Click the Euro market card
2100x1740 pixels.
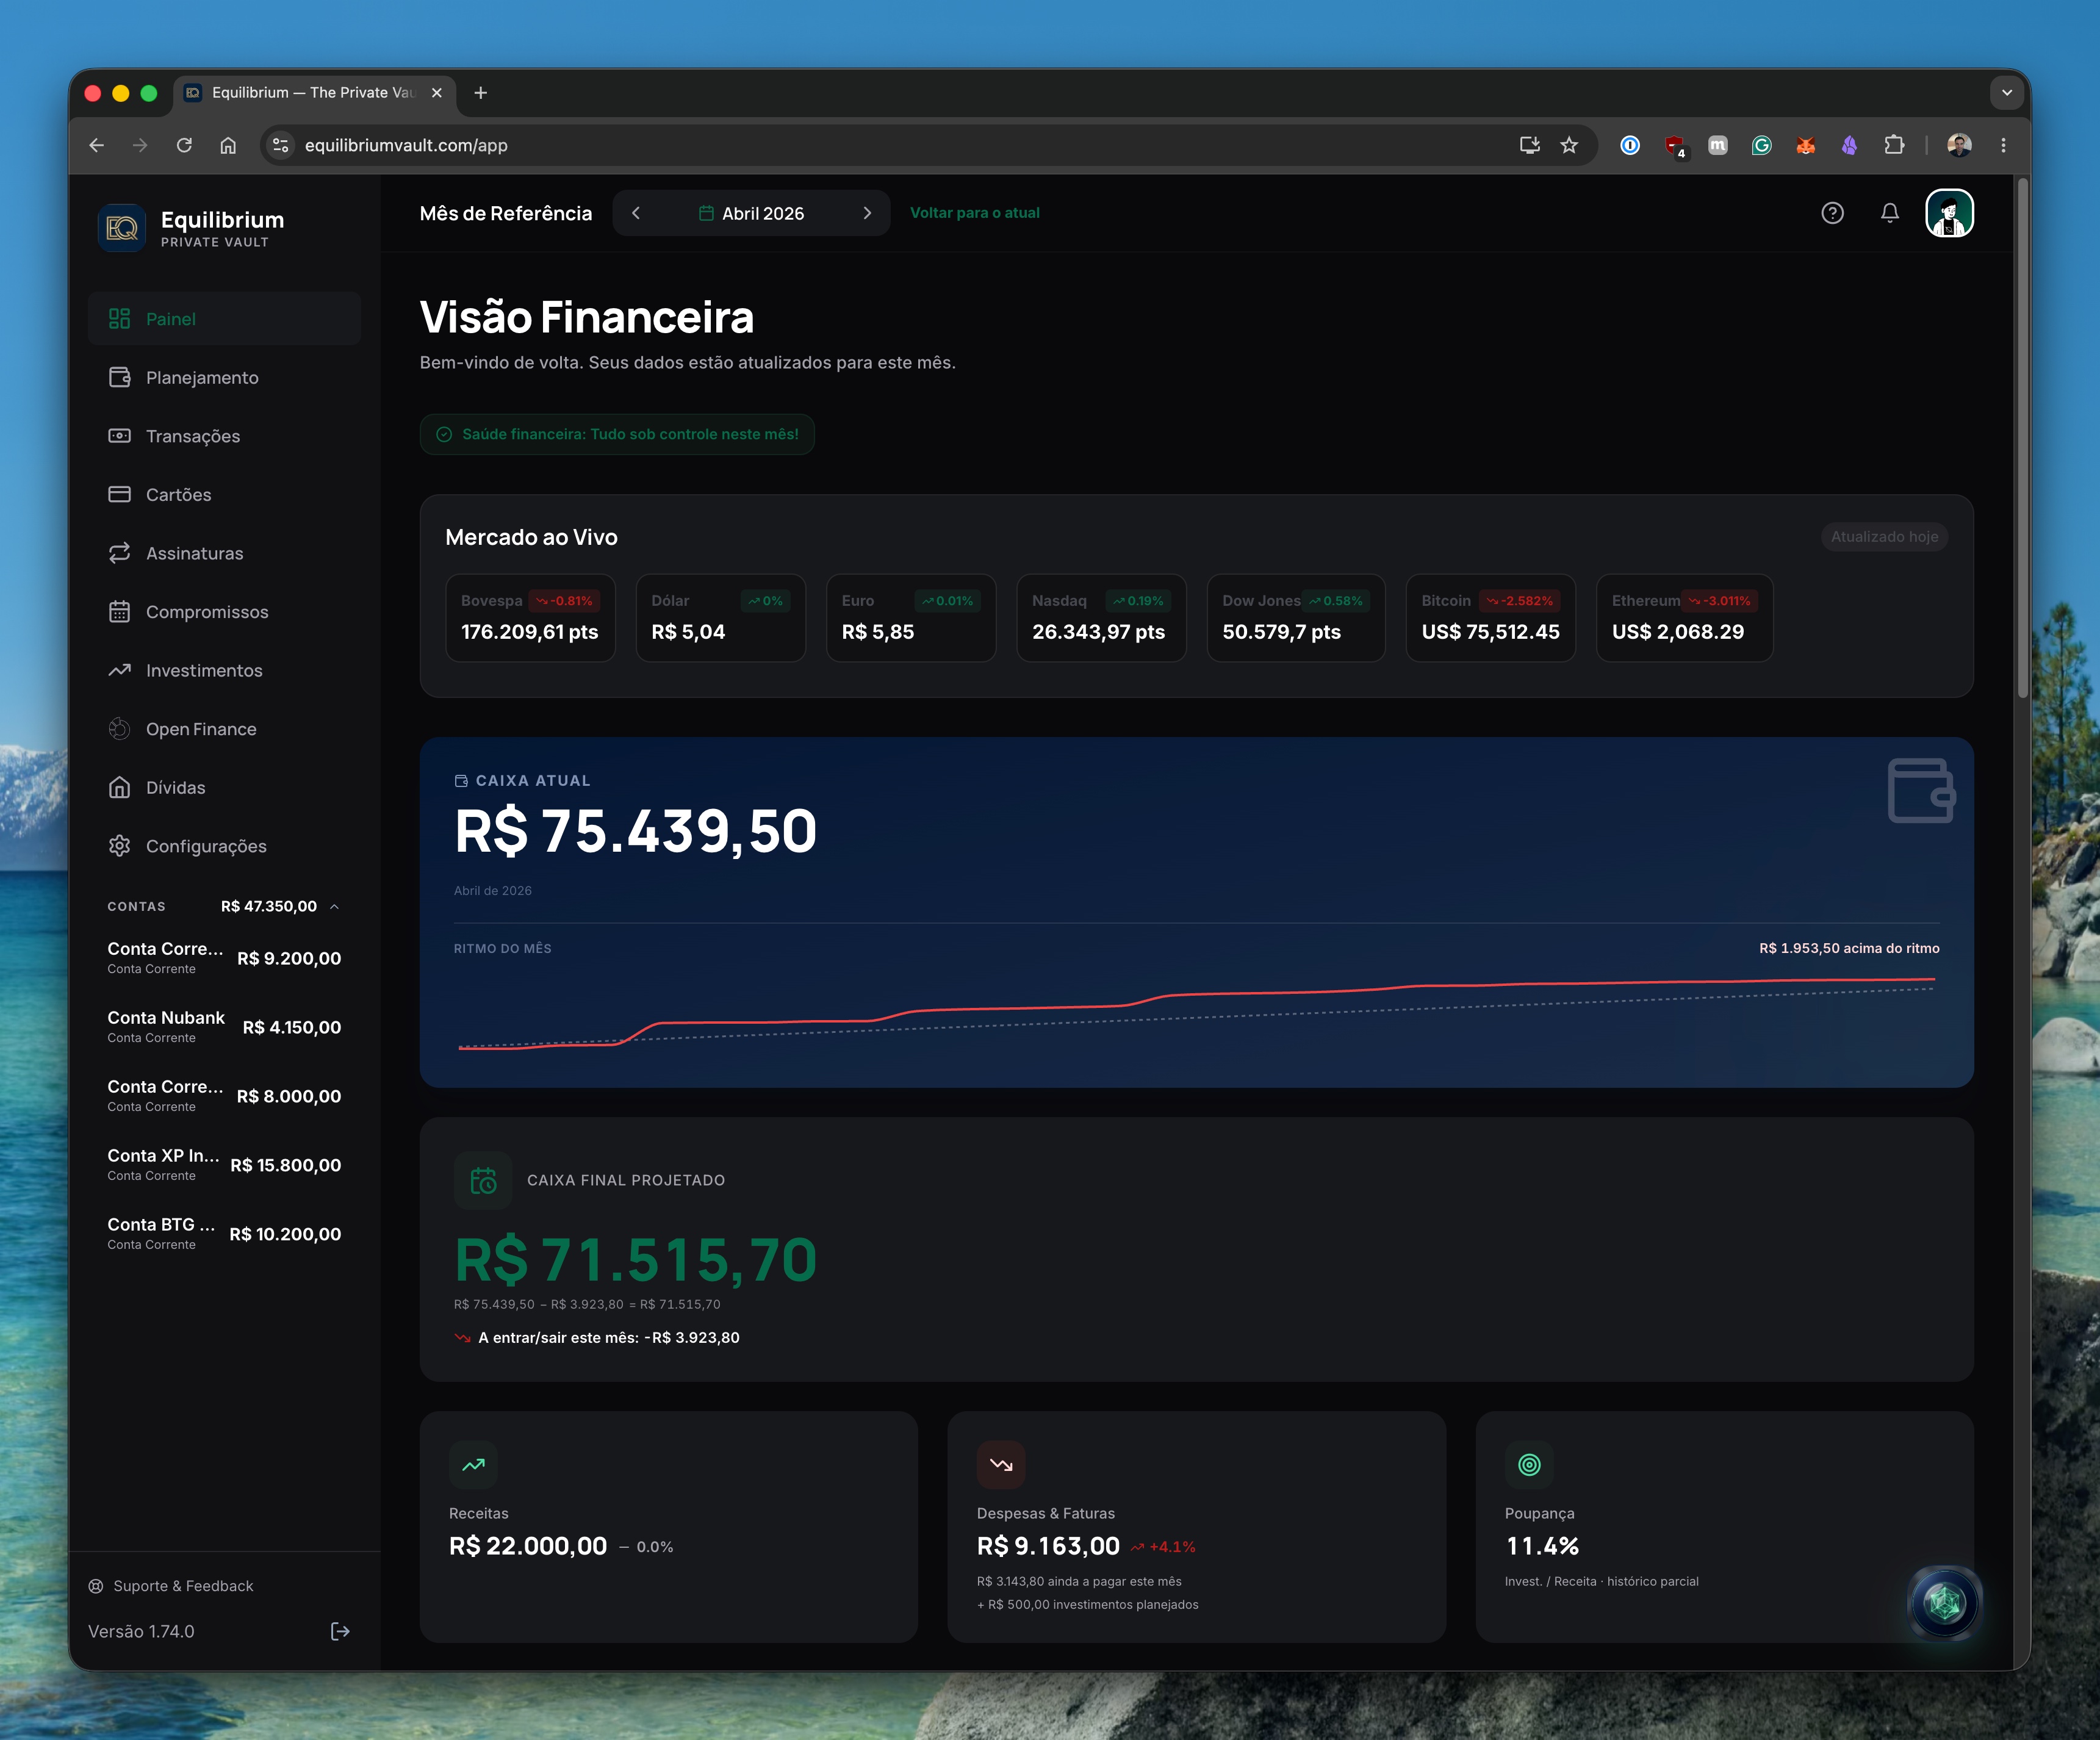(911, 617)
